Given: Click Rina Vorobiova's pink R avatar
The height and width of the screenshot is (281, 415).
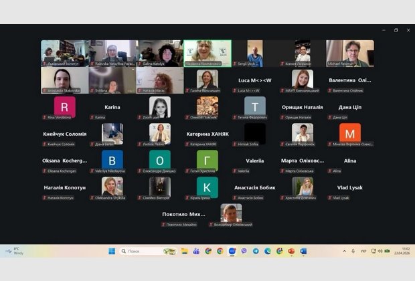Looking at the screenshot, I should click(65, 106).
